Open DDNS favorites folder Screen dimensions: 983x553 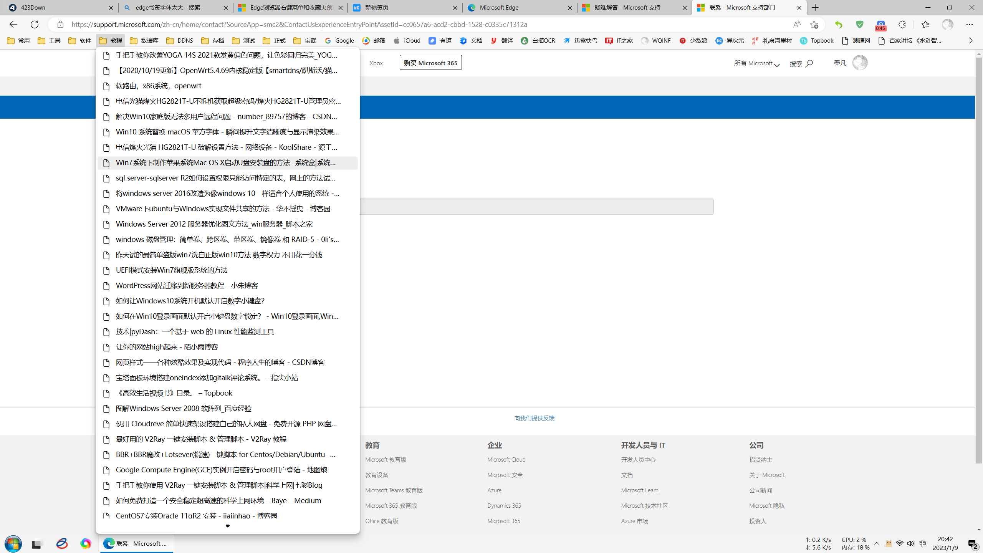[180, 41]
